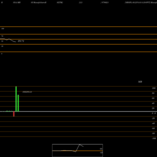157x157 pixels.
Task: Click the MR axis label -80
Action: [x=153, y=133]
